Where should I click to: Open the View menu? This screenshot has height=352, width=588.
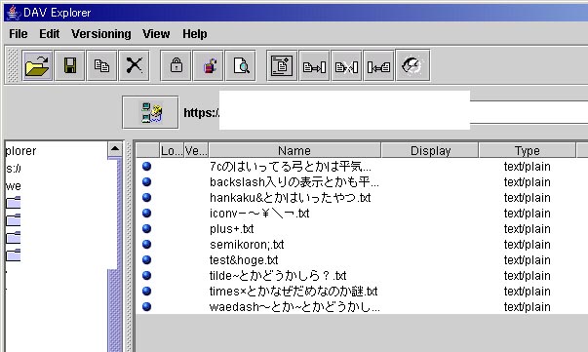coord(156,34)
